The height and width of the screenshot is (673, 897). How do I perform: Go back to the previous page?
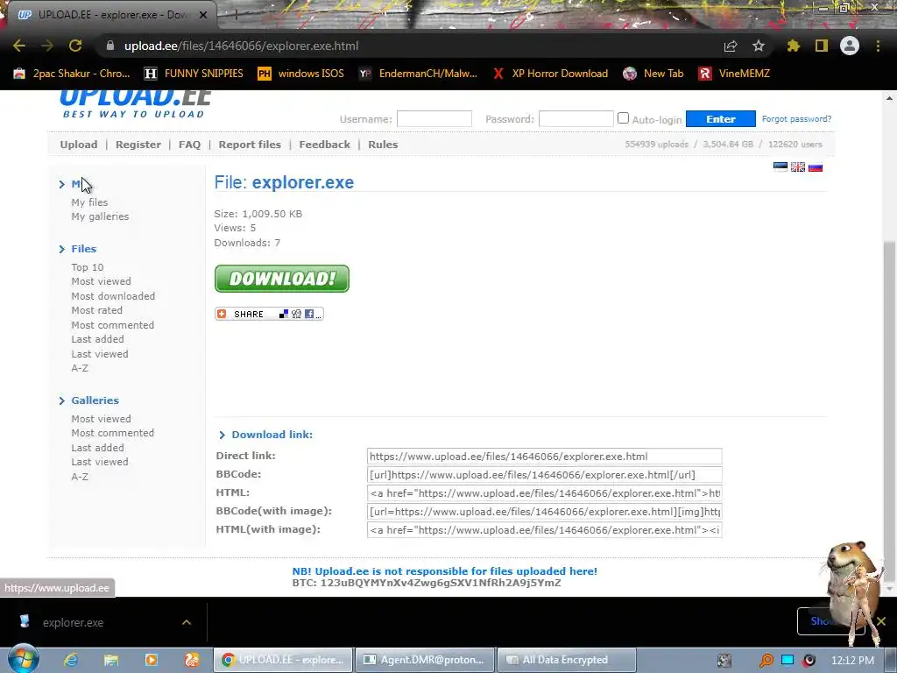tap(19, 46)
